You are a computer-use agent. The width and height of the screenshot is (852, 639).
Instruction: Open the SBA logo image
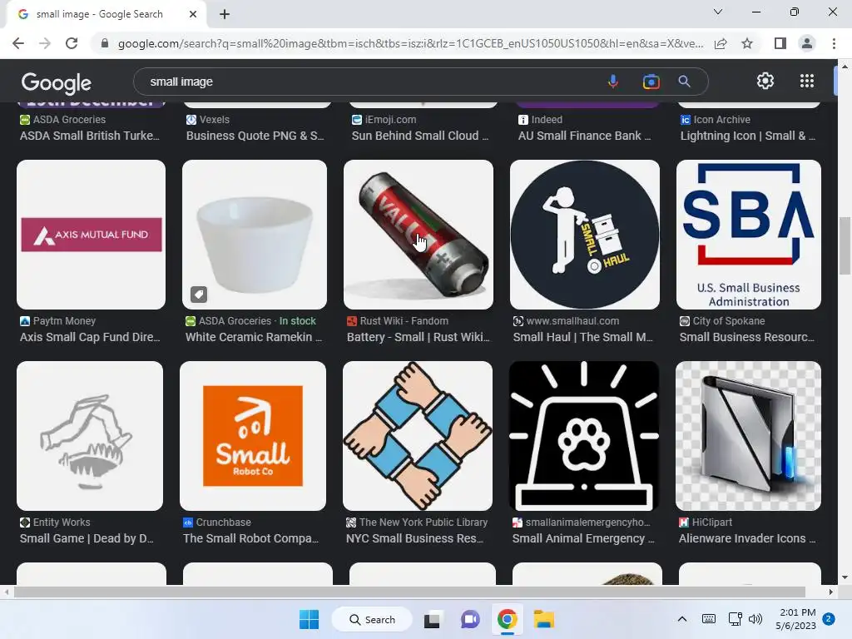tap(749, 235)
